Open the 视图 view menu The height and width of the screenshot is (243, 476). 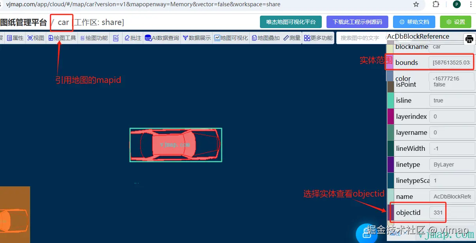point(36,38)
